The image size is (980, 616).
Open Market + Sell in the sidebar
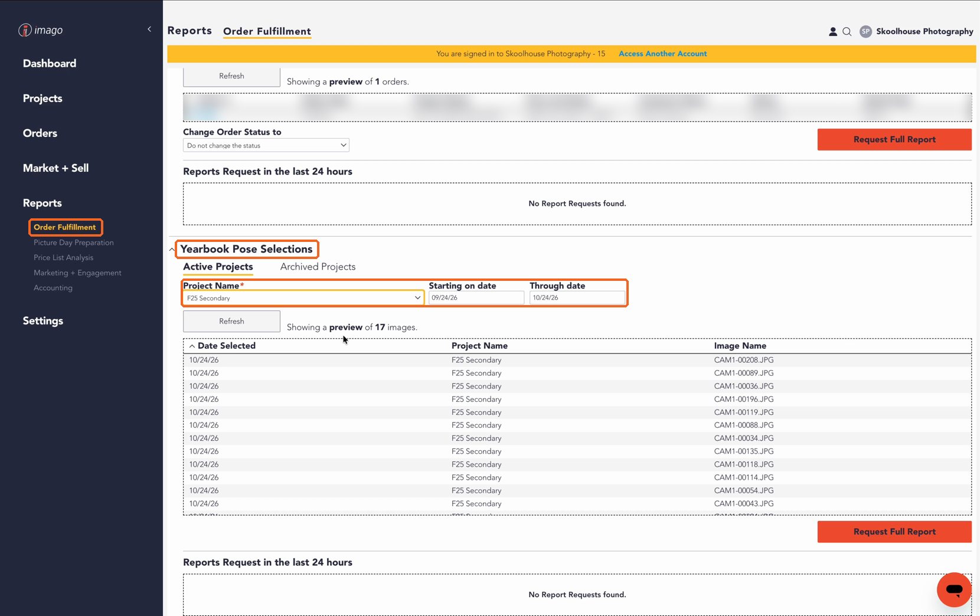click(56, 168)
